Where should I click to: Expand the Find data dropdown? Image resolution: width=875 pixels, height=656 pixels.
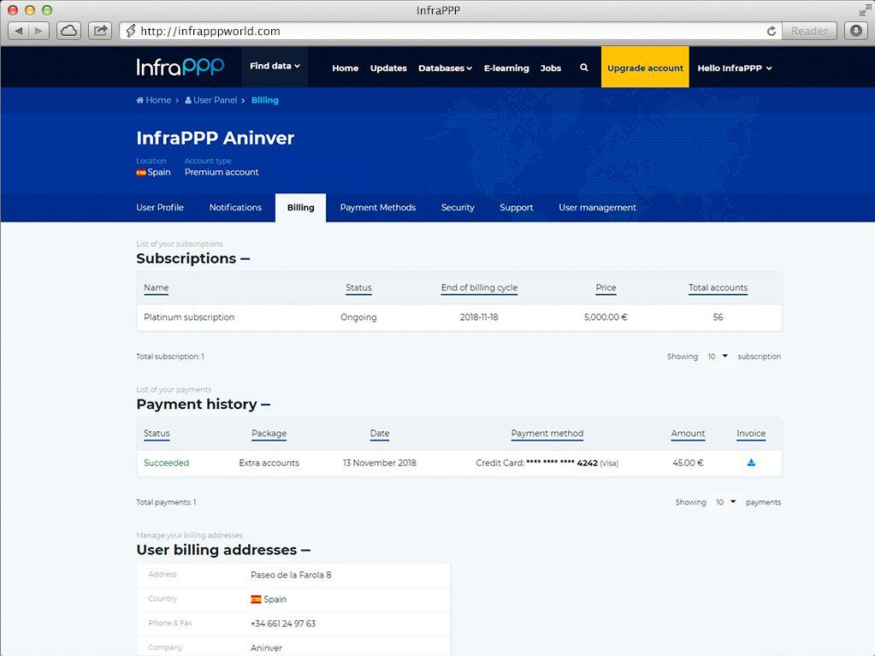(x=275, y=67)
